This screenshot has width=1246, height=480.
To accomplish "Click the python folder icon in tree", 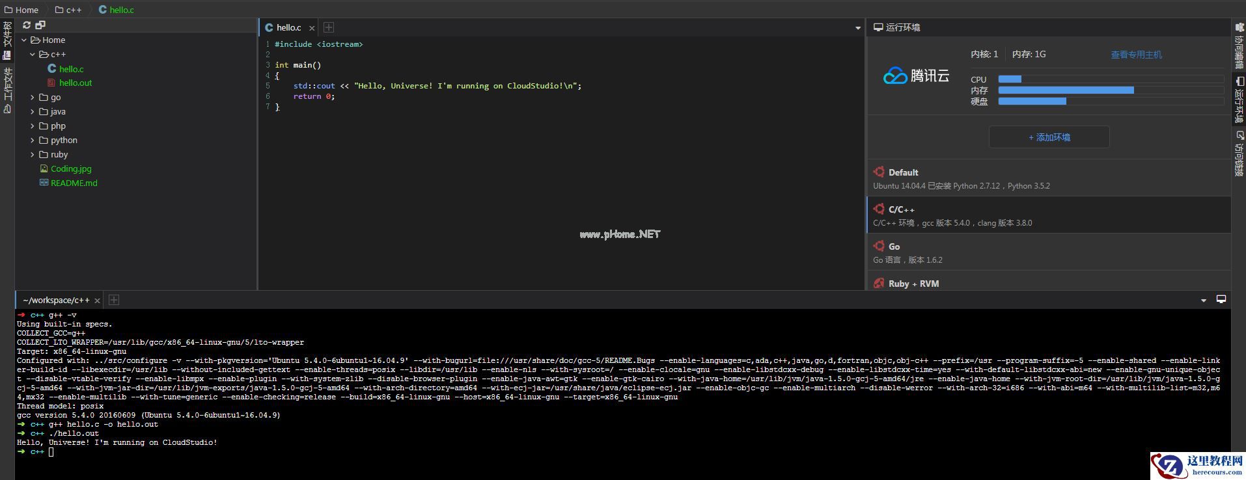I will (44, 140).
